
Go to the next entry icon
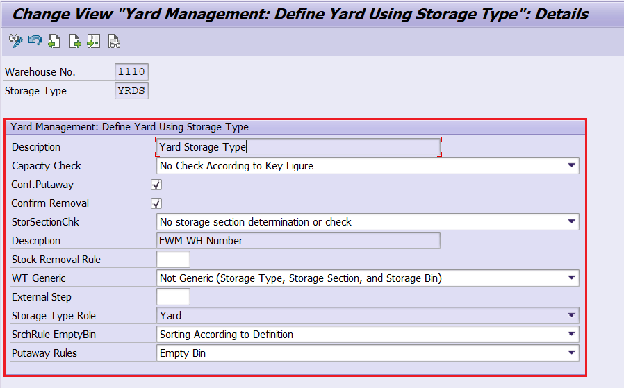74,42
